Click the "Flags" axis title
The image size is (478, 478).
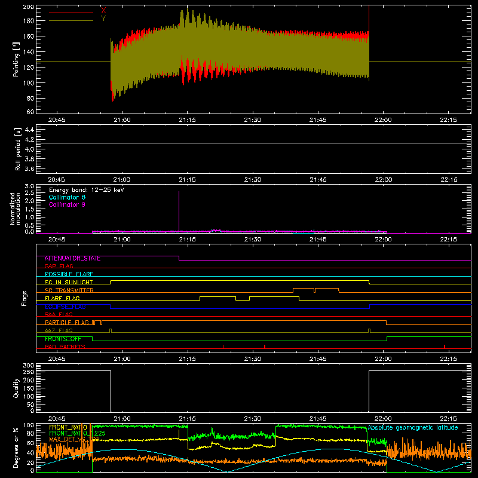click(x=24, y=298)
